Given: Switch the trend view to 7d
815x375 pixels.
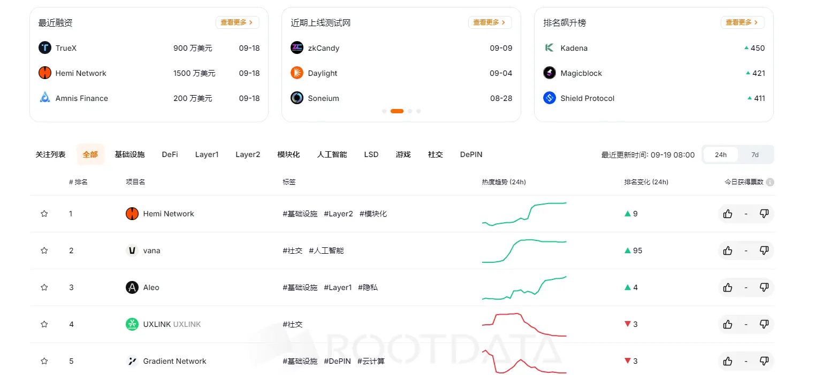Looking at the screenshot, I should pyautogui.click(x=755, y=154).
